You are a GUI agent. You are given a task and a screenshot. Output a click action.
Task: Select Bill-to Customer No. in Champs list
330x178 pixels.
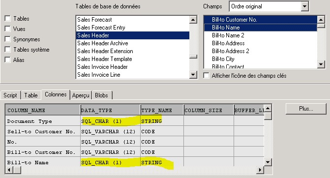261,20
